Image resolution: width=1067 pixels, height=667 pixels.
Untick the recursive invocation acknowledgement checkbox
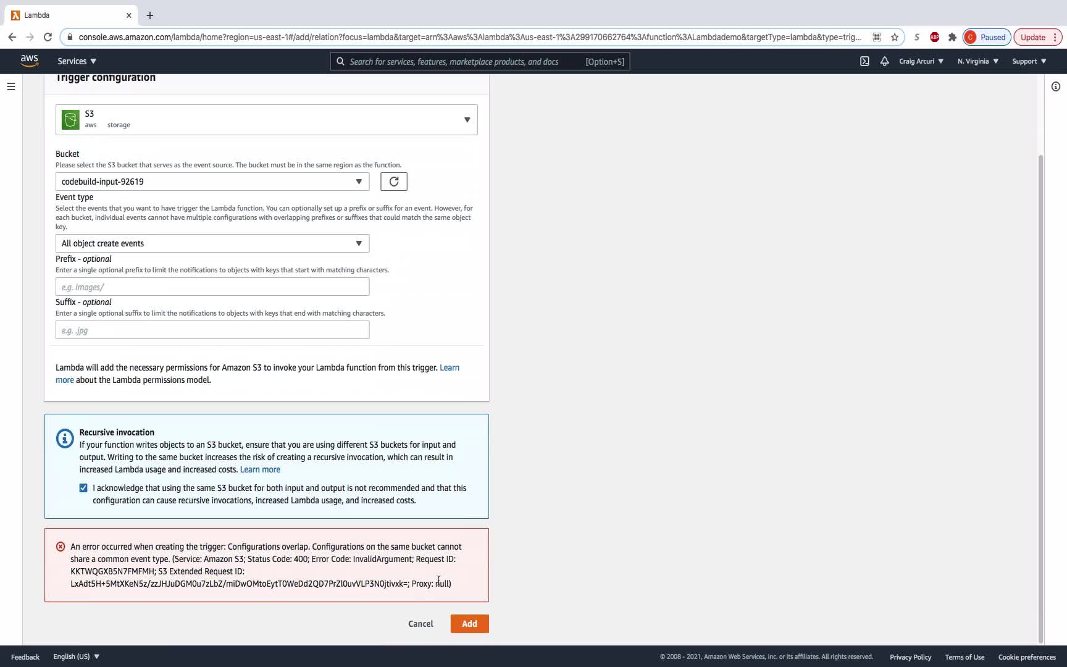click(83, 488)
